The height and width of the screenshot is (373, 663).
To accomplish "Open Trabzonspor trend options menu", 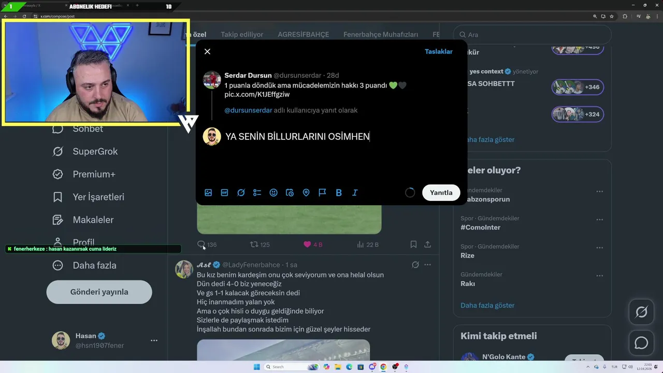I will coord(599,191).
